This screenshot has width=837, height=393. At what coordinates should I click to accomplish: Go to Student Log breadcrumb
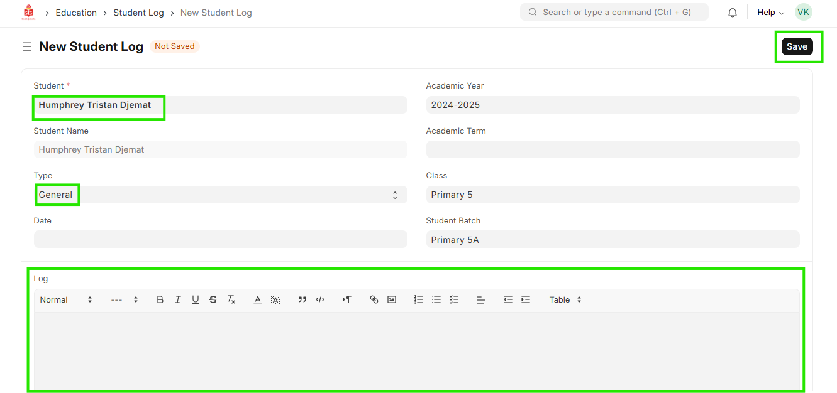click(138, 13)
